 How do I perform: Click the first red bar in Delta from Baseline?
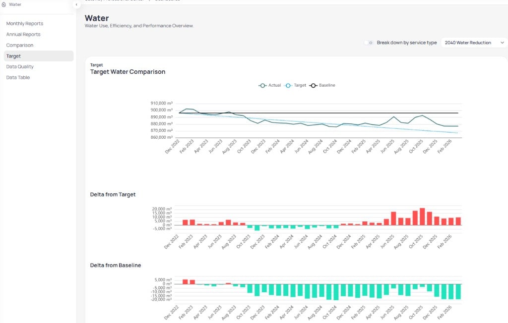coord(186,282)
